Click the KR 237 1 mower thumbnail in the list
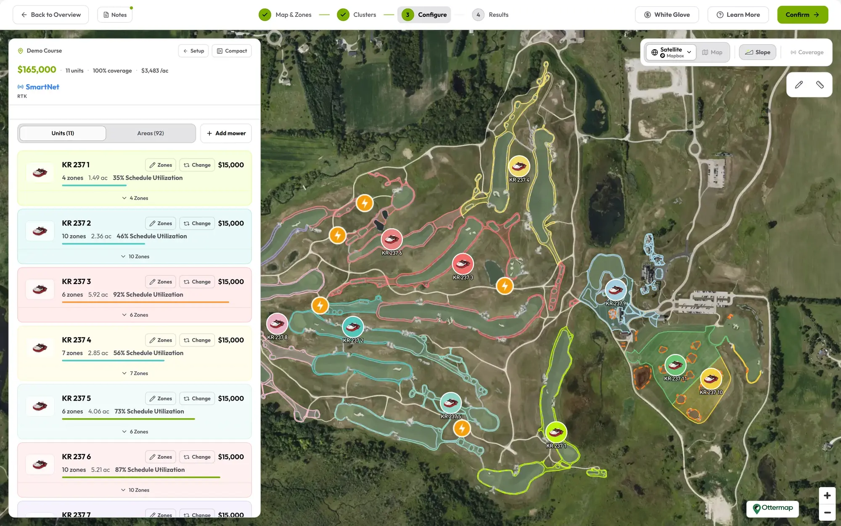 [40, 173]
